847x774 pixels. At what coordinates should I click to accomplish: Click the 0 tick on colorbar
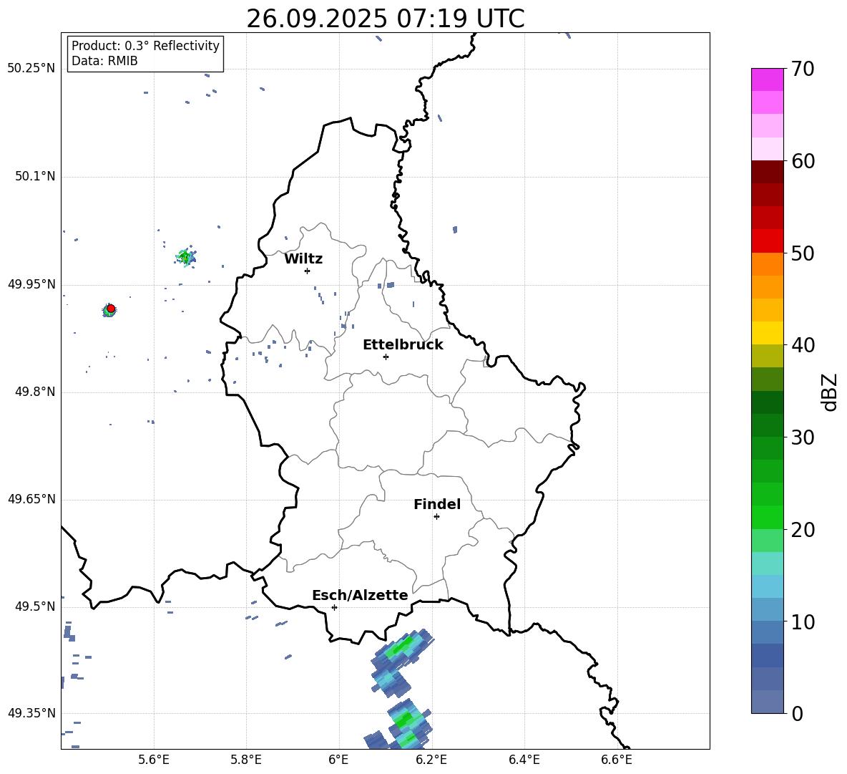[797, 713]
